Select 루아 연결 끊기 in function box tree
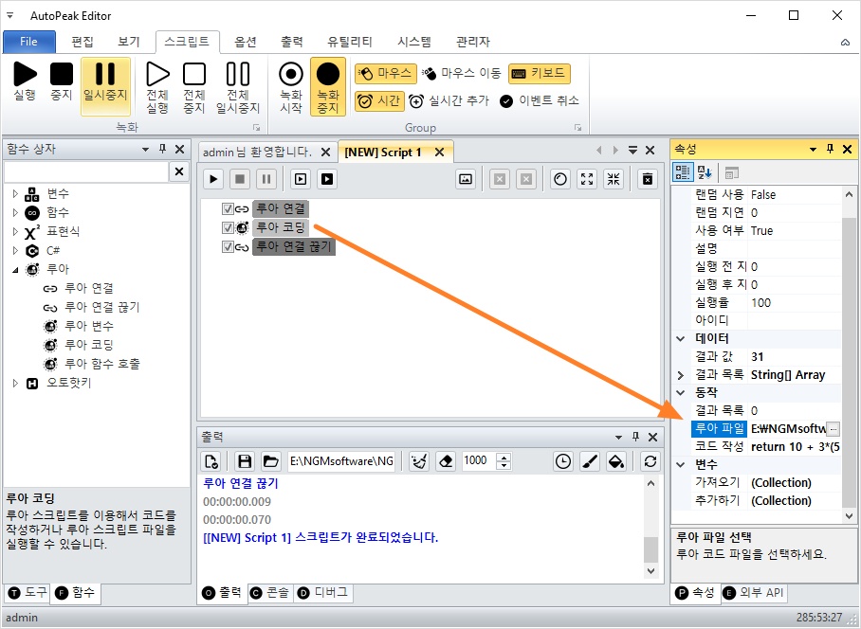Image resolution: width=861 pixels, height=629 pixels. [x=102, y=307]
